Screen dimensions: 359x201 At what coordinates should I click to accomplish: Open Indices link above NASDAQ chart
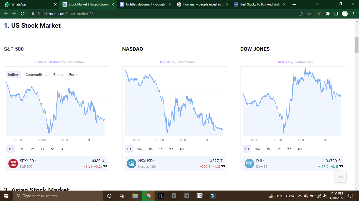tap(165, 62)
